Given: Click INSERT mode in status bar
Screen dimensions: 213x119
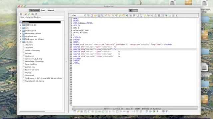Looking at the screenshot, I should click(x=137, y=109).
